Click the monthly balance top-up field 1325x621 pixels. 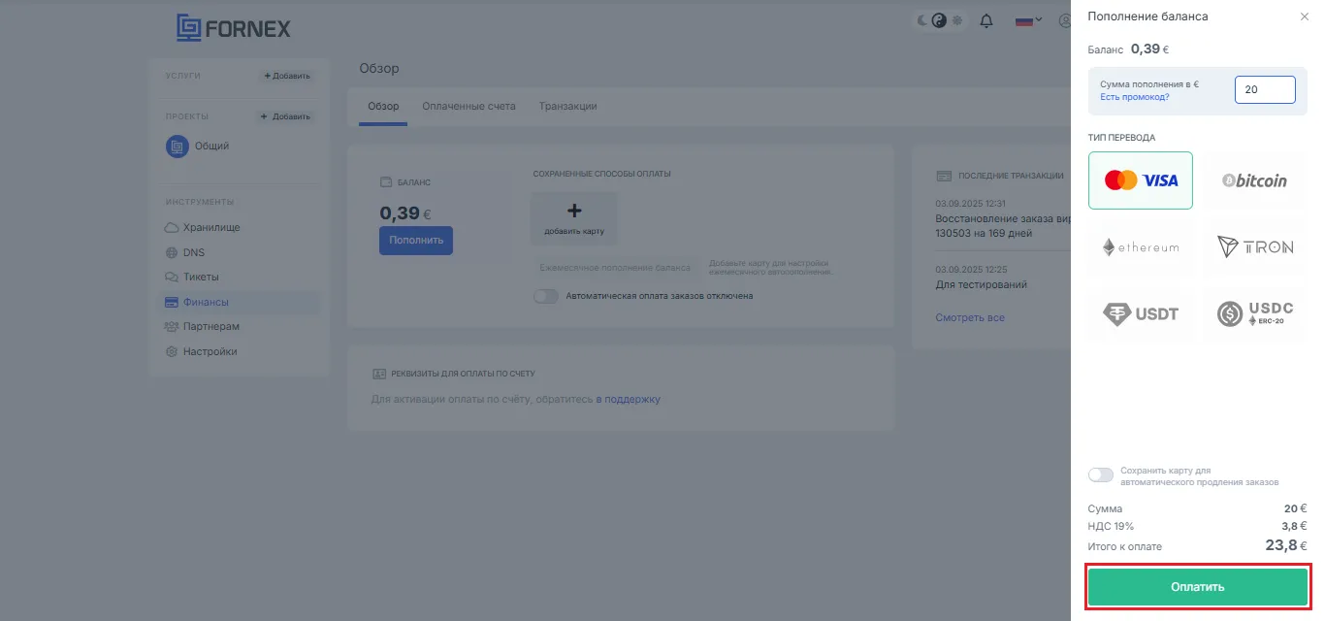615,267
